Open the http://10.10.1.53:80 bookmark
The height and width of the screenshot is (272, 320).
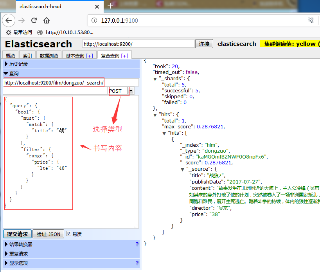(65, 32)
